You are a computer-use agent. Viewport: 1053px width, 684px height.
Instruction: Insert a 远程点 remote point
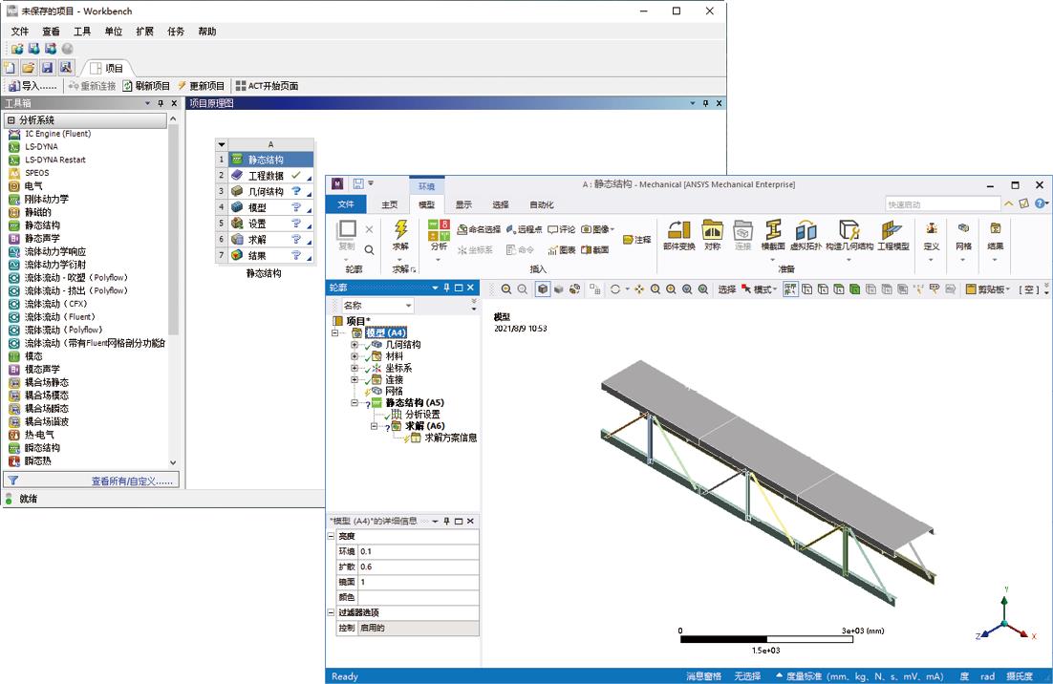pos(524,229)
